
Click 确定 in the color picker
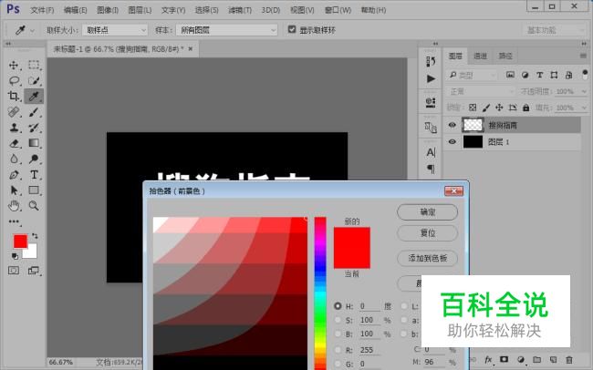click(427, 212)
